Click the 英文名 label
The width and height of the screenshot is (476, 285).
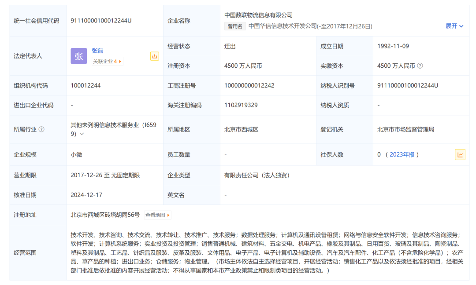point(176,195)
